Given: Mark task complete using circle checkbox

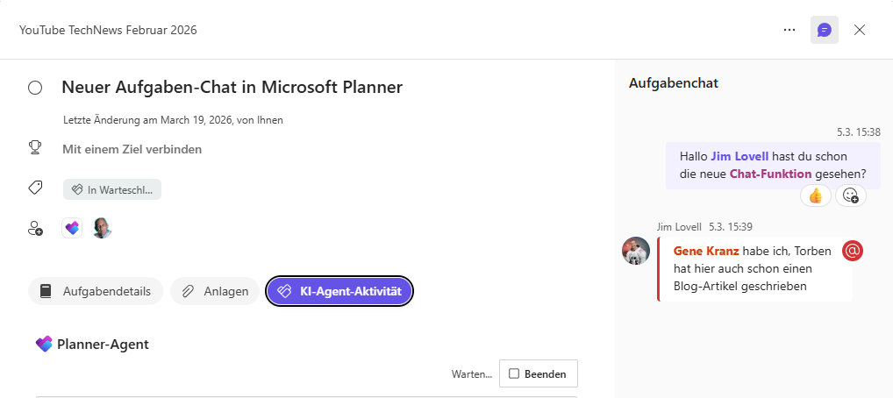Looking at the screenshot, I should (x=35, y=88).
